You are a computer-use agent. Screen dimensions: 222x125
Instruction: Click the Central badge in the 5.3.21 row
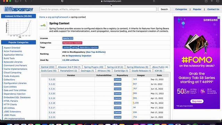118,89
